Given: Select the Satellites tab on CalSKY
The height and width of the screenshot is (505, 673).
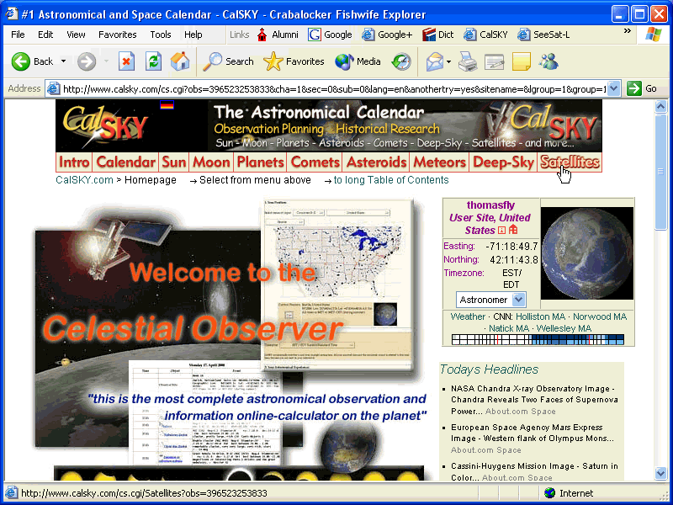Looking at the screenshot, I should click(x=570, y=162).
